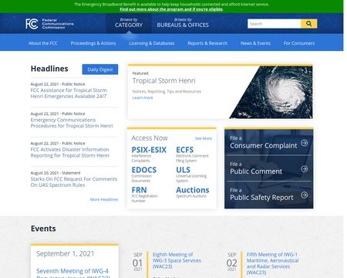Open Fifth Meeting of IWG-1 Maritime event

pos(272,263)
